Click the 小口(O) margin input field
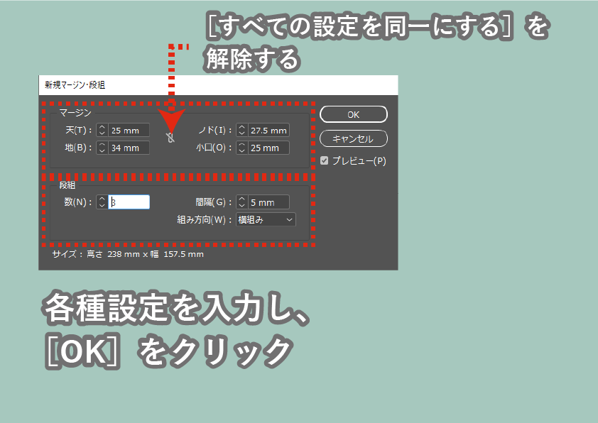Screen dimensions: 598x423 [268, 148]
